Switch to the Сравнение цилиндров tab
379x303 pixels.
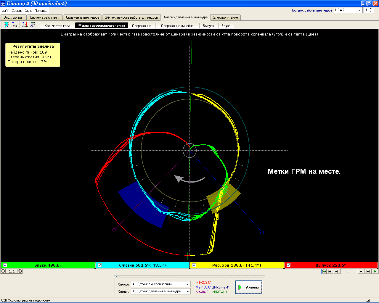(83, 17)
